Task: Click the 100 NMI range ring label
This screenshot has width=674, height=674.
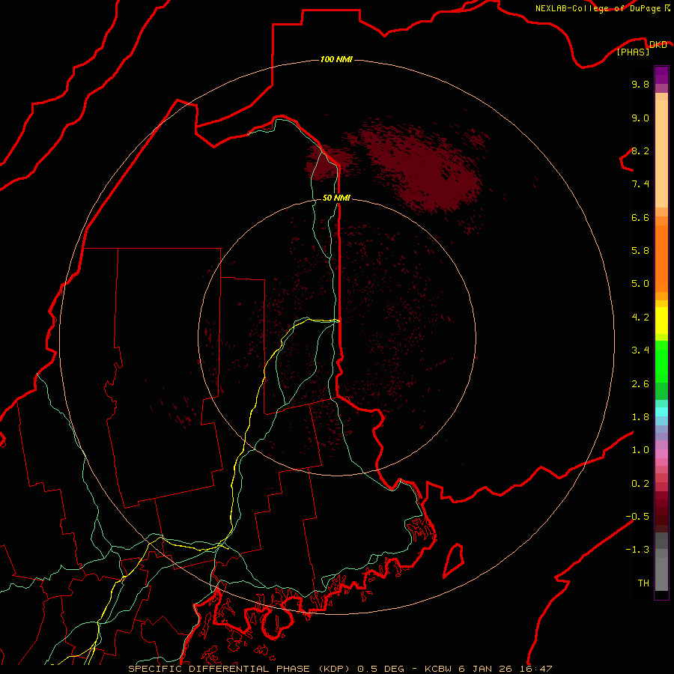Action: pyautogui.click(x=336, y=59)
